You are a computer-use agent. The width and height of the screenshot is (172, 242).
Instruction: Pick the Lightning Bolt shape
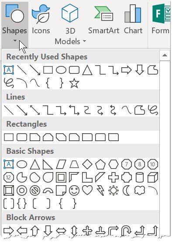(100, 190)
